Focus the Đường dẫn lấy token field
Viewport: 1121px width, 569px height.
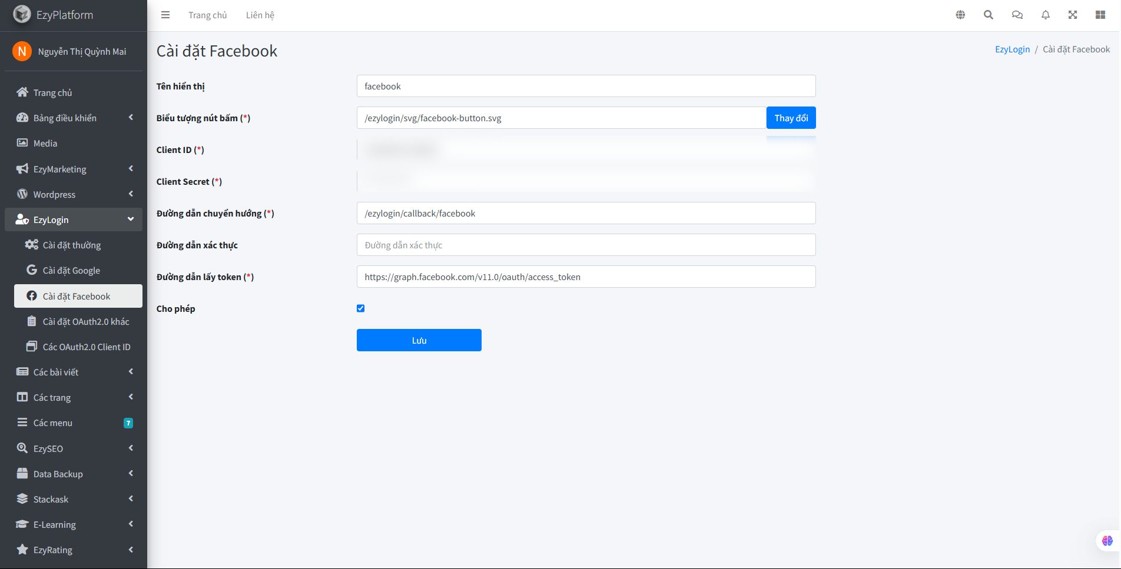tap(586, 277)
